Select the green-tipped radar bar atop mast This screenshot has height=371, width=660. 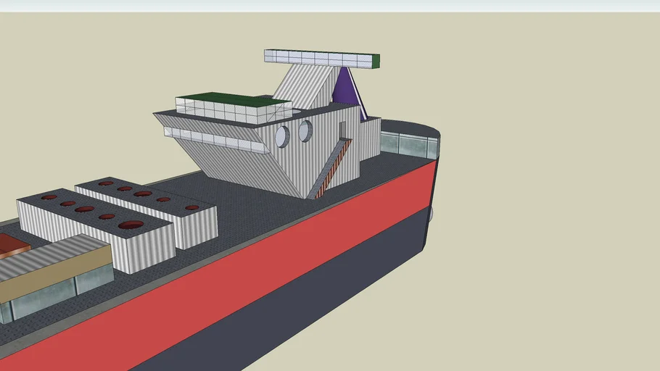pyautogui.click(x=322, y=59)
